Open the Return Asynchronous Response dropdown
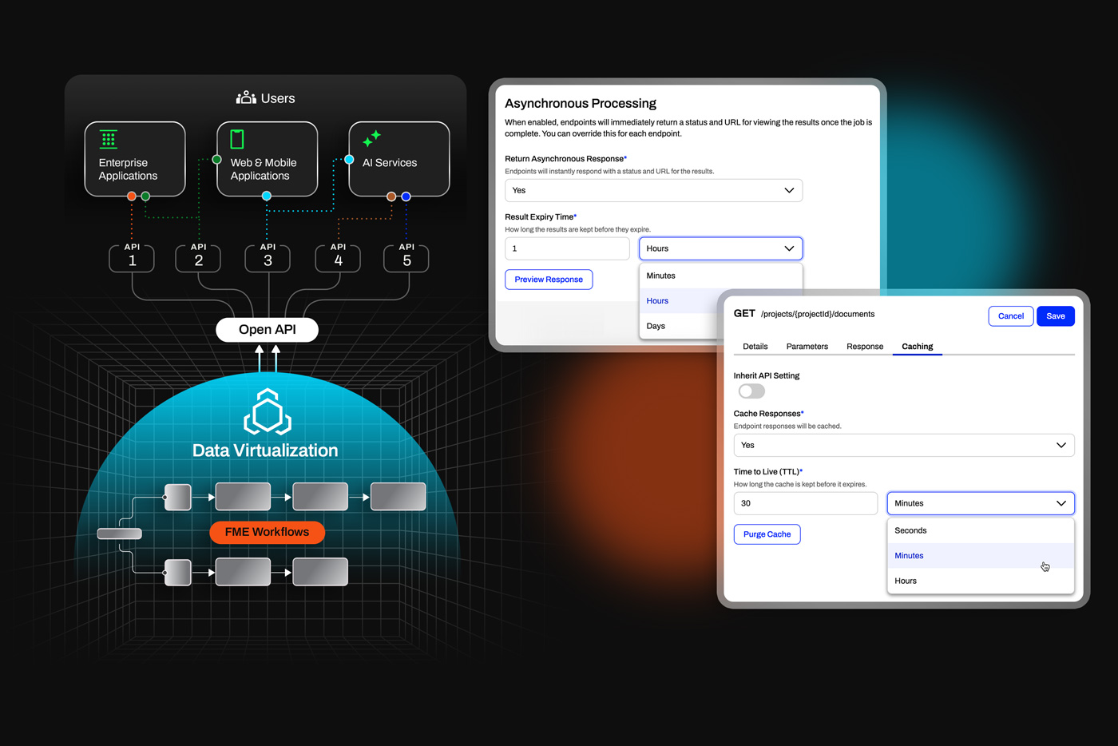The image size is (1118, 746). pyautogui.click(x=653, y=190)
